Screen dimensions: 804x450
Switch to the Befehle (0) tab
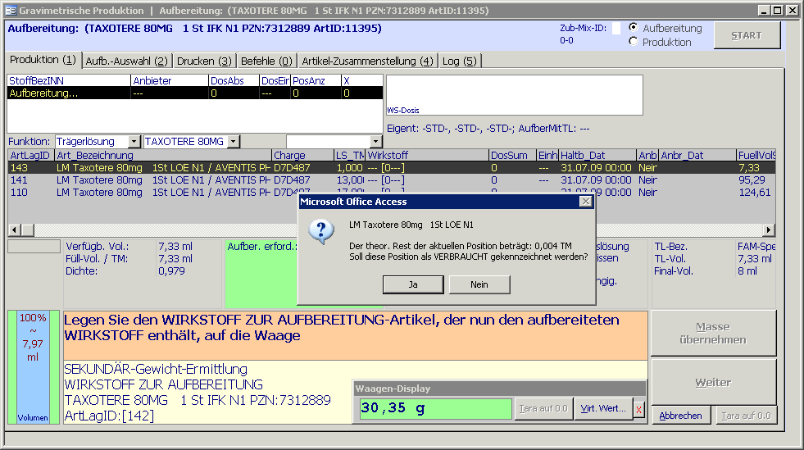coord(266,61)
